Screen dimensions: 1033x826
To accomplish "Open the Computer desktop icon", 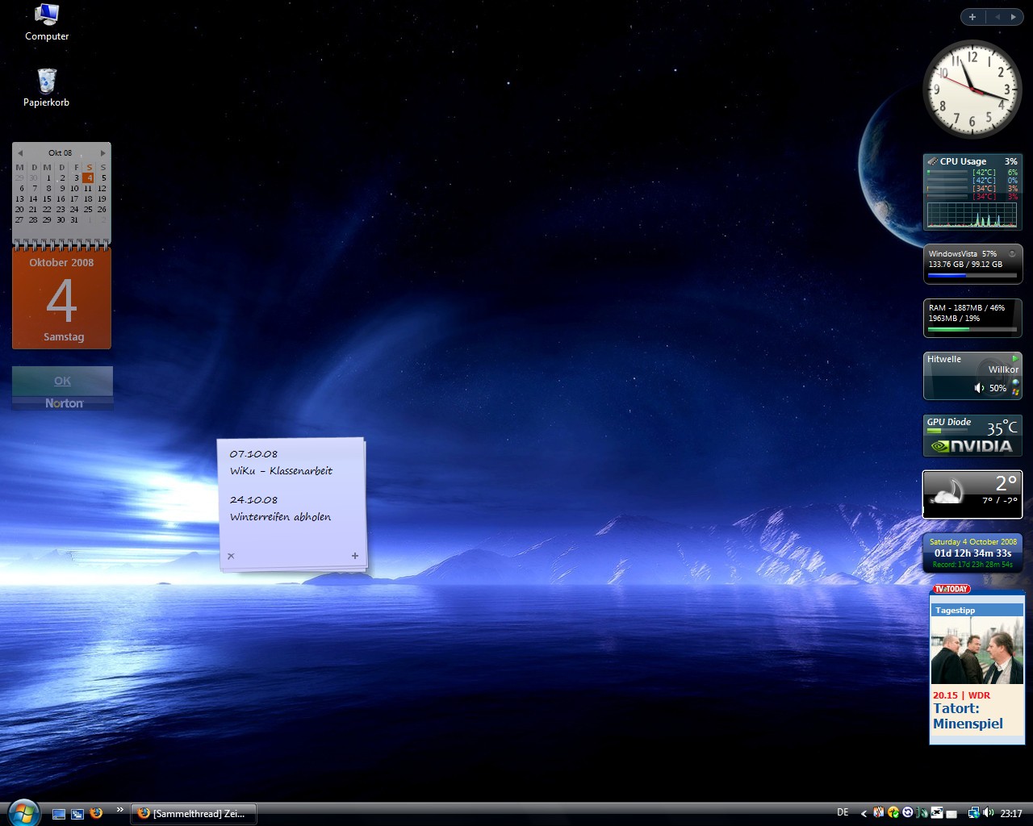I will pos(47,22).
